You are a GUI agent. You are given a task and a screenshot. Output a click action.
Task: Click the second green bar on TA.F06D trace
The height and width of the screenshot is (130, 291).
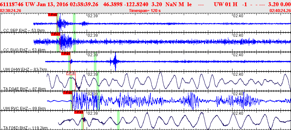[x=118, y=120]
